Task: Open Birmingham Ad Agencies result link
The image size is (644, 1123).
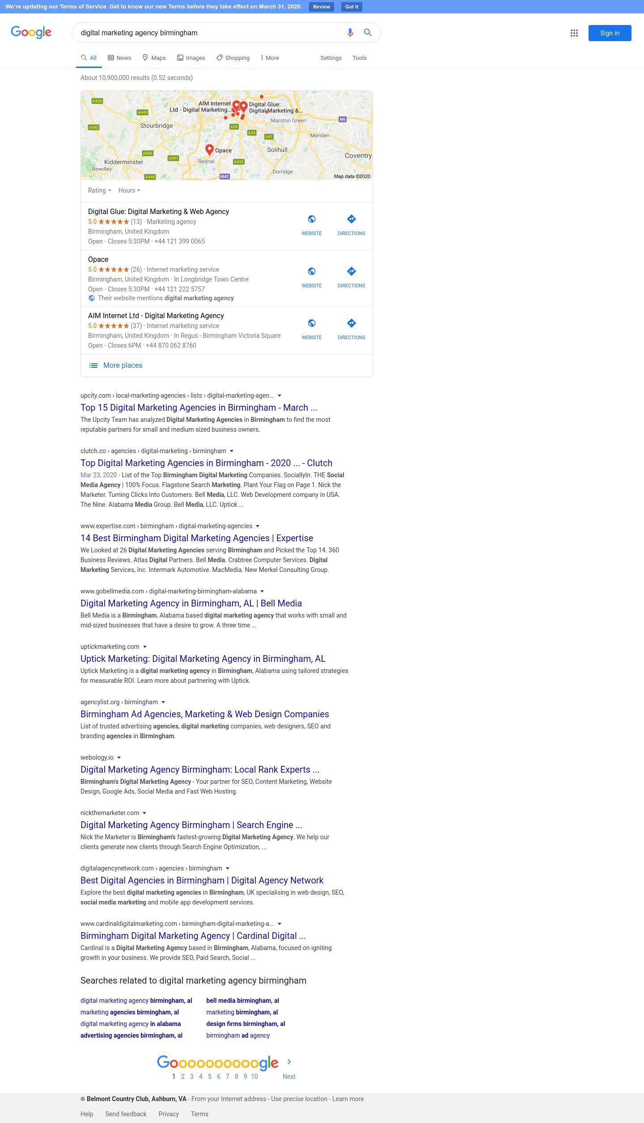Action: pyautogui.click(x=205, y=714)
